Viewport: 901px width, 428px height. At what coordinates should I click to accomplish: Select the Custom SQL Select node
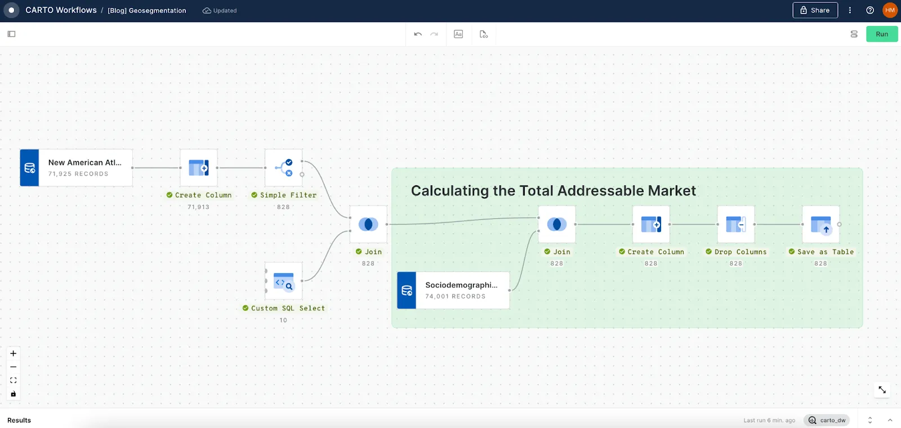point(283,281)
